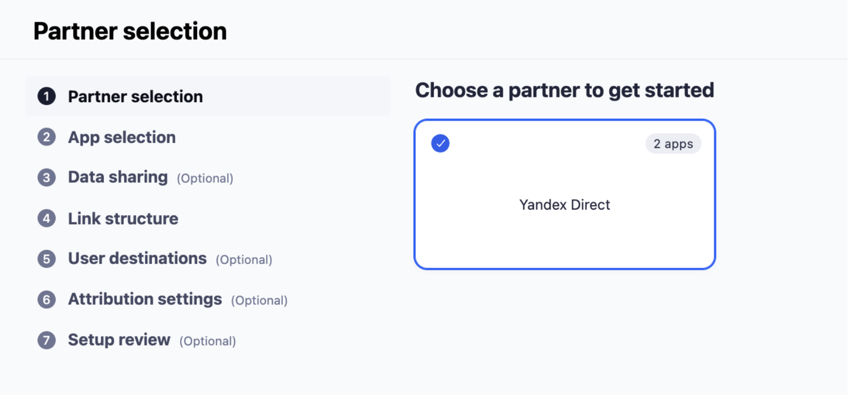Open the Data sharing step
This screenshot has height=395, width=849.
118,177
